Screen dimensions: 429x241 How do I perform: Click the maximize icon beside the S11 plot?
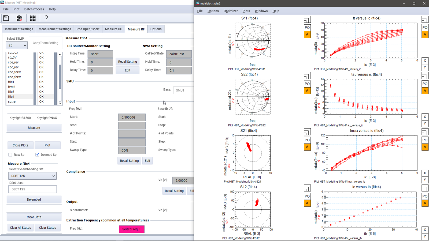(x=307, y=19)
